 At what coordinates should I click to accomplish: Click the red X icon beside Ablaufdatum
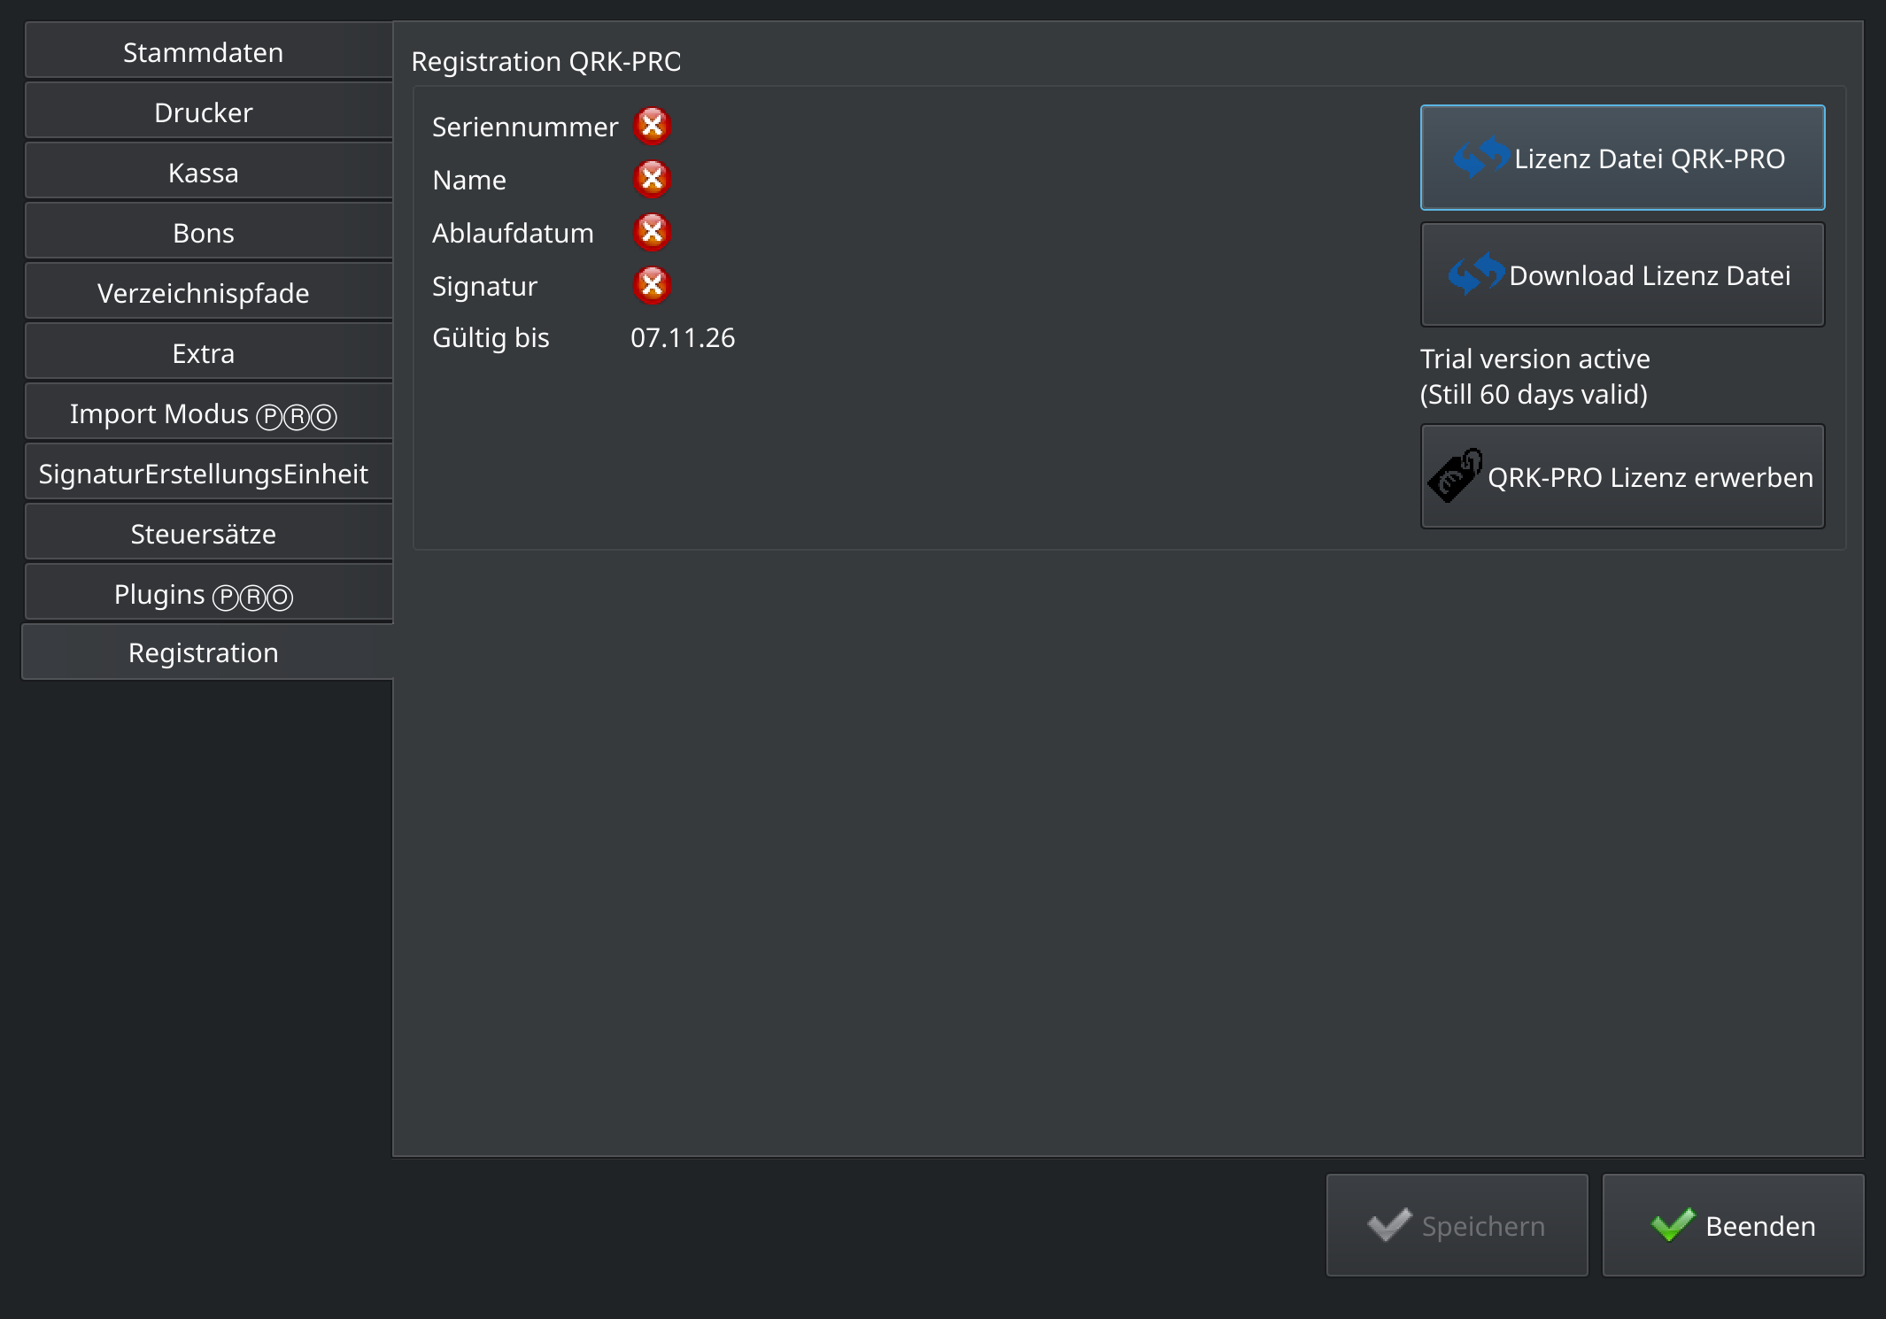[x=652, y=232]
